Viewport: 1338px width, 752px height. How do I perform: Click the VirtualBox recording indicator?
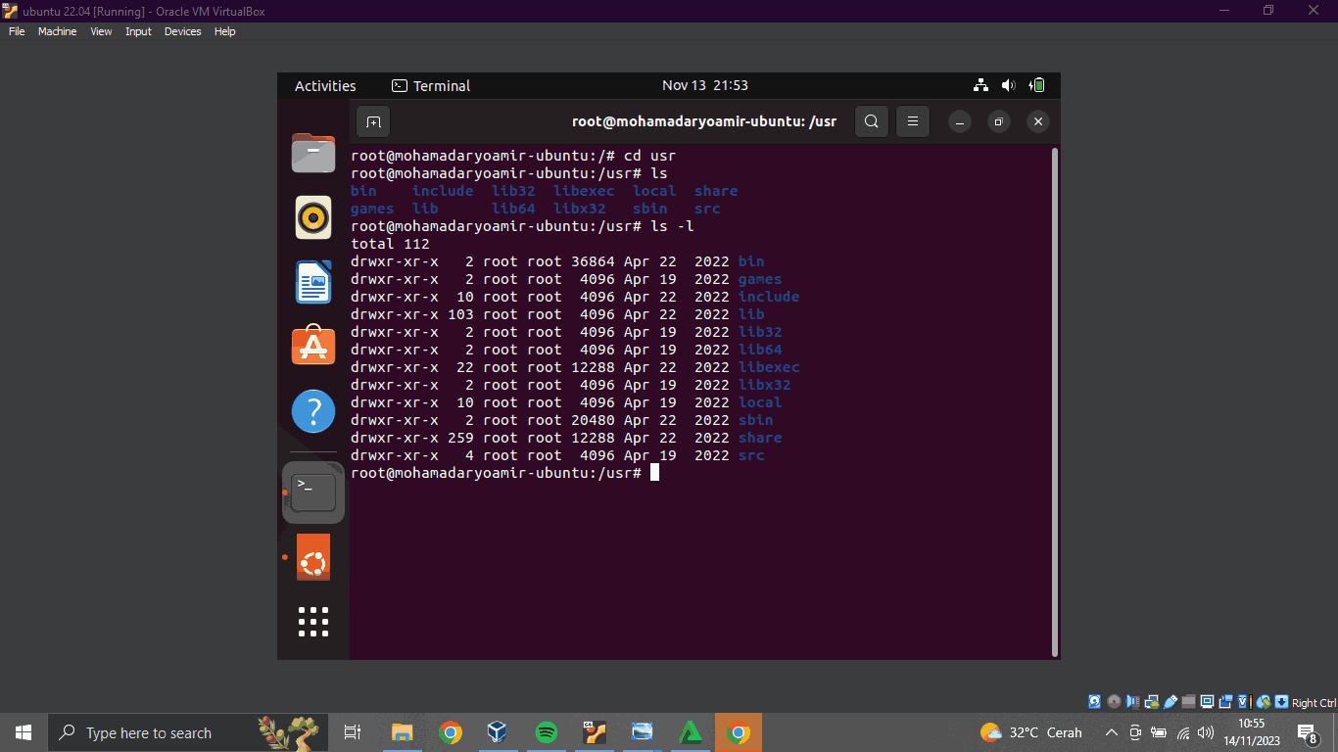click(1225, 702)
